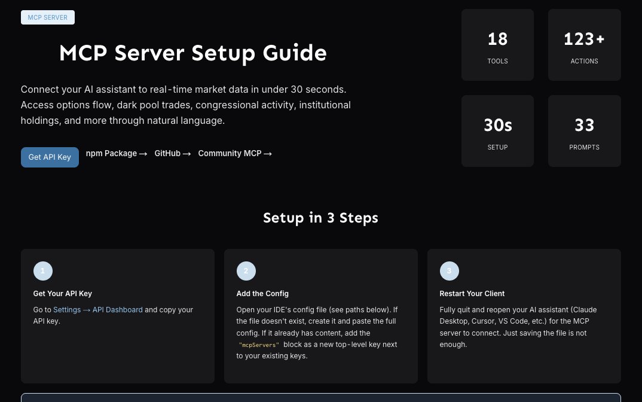Click the step 3 number circle

pyautogui.click(x=449, y=271)
